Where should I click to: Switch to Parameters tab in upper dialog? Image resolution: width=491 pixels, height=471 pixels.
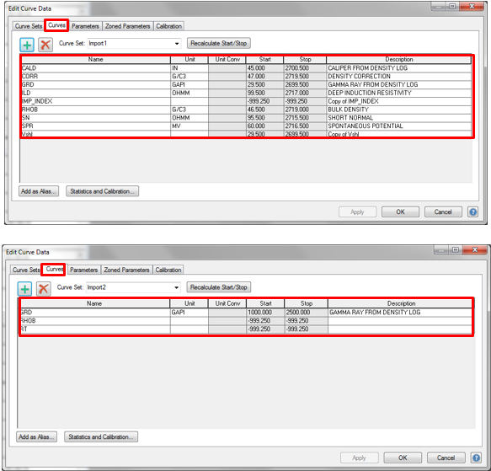click(85, 26)
